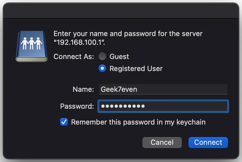Click the Cancel button

162,142
